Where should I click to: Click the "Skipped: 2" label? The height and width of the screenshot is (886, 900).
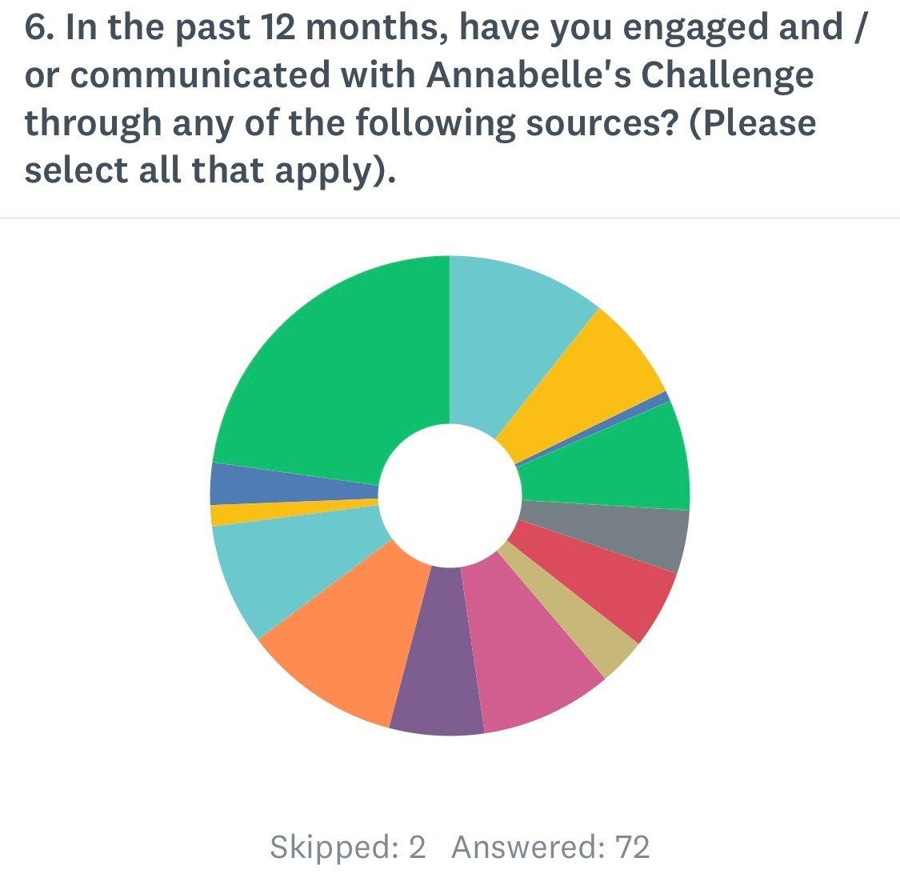coord(348,847)
